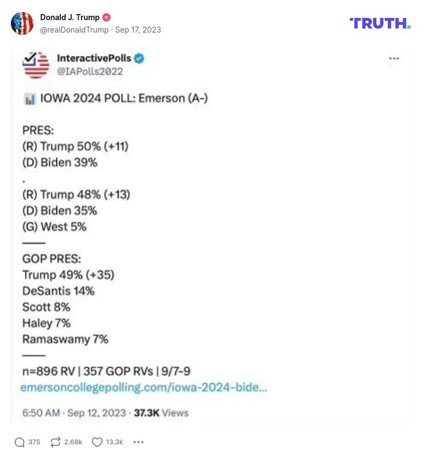Image resolution: width=422 pixels, height=459 pixels.
Task: Click the InteractivePolls flag avatar
Action: tap(35, 65)
